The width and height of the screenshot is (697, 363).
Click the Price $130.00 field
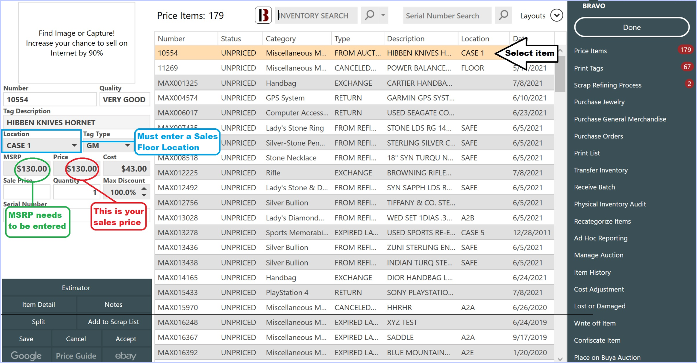point(76,169)
